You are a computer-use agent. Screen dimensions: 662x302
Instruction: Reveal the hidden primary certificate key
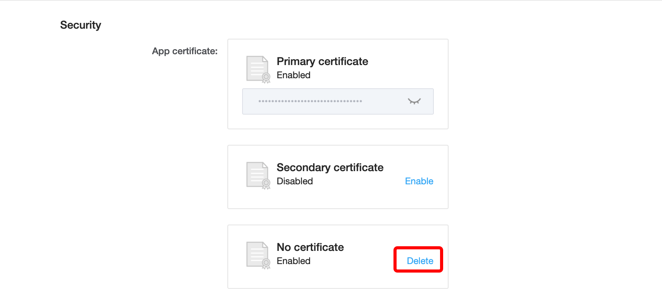[x=414, y=101]
